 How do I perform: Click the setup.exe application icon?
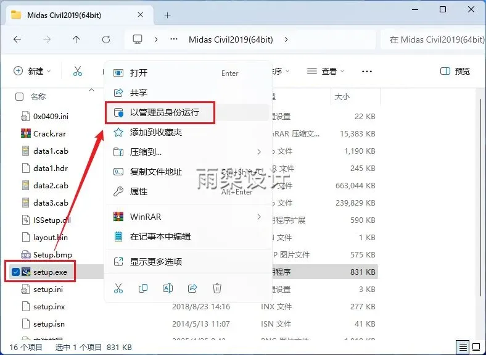[x=26, y=272]
